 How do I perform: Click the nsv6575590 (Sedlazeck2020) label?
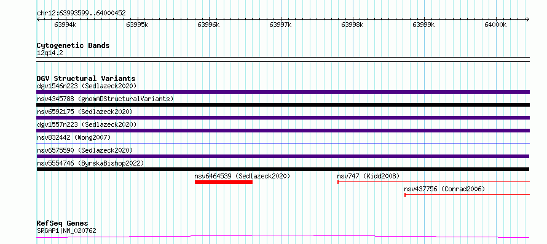(x=85, y=150)
